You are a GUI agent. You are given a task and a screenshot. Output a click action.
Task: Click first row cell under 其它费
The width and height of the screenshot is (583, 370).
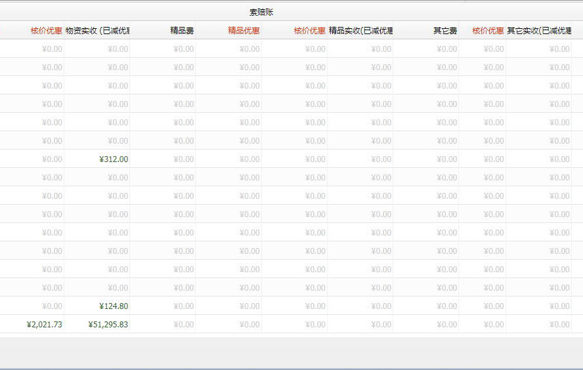[x=446, y=49]
